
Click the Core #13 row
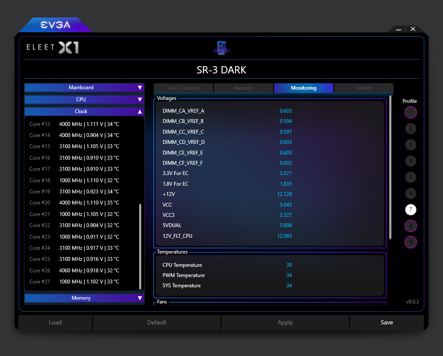pos(74,124)
